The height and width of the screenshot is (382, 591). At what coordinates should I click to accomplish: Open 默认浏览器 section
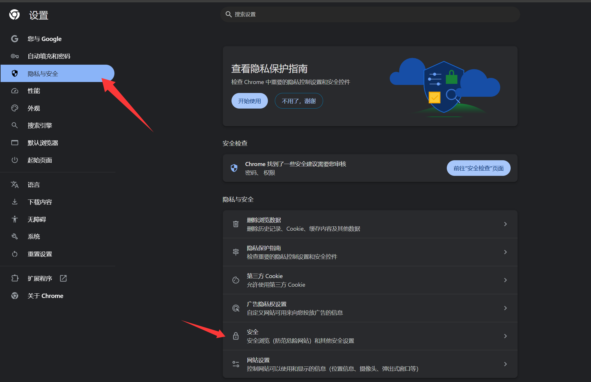click(58, 143)
